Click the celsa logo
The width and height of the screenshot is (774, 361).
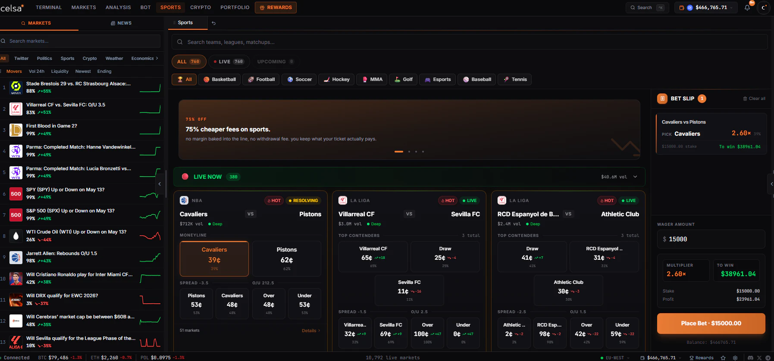(12, 8)
